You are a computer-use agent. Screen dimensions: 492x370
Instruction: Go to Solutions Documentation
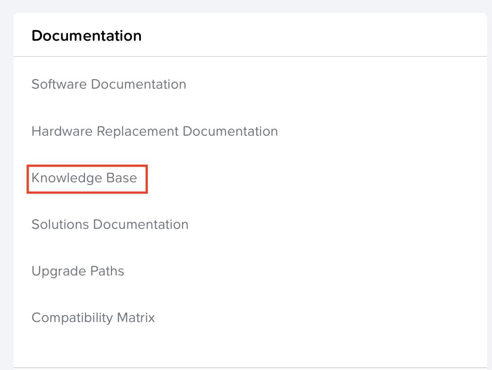coord(110,224)
